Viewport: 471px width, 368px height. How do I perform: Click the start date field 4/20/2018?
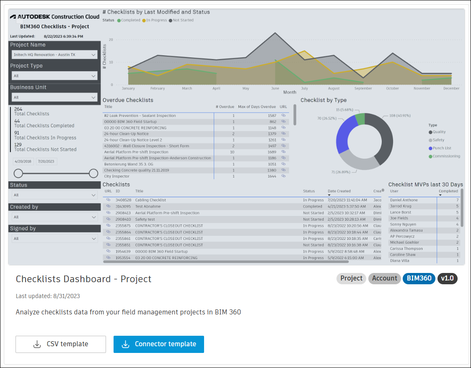23,162
